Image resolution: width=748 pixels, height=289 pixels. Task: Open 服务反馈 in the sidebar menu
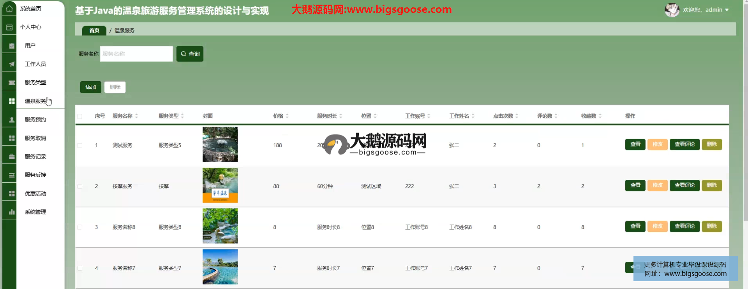[x=35, y=175]
